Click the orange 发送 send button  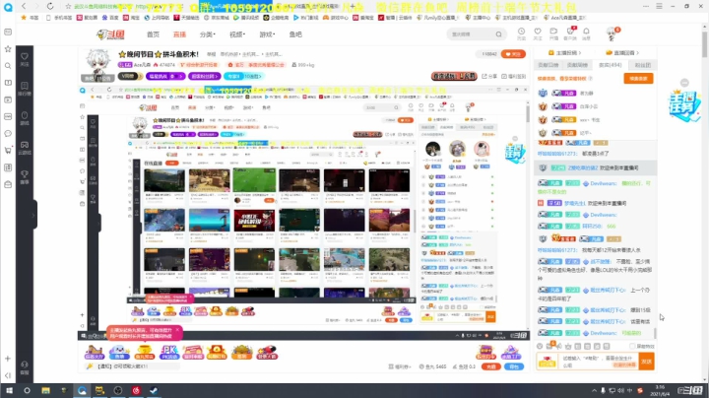[647, 362]
